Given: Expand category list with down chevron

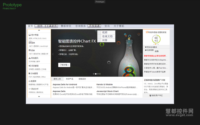Looking at the screenshot, I should [x=39, y=96].
